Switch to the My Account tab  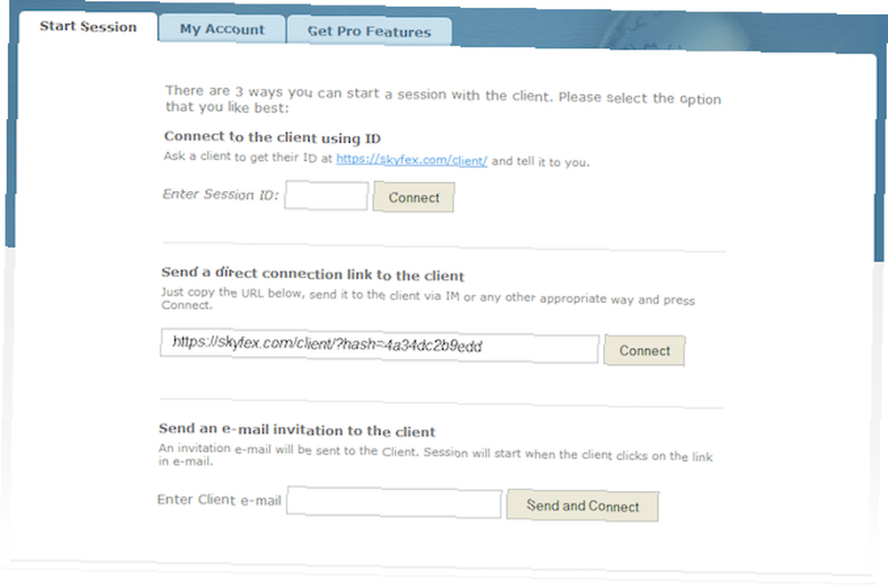tap(221, 29)
